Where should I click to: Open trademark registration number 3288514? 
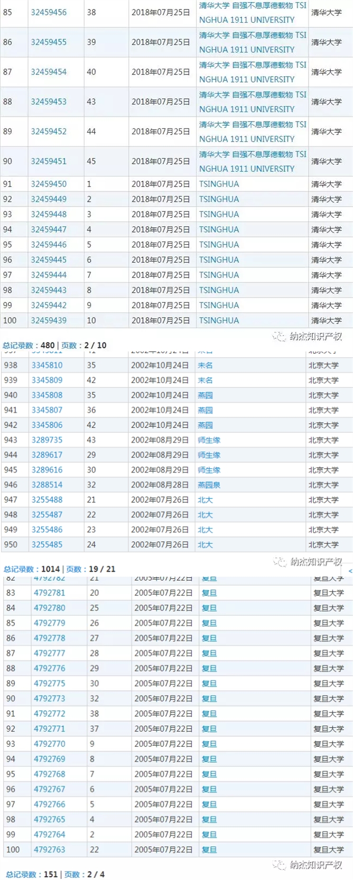47,485
